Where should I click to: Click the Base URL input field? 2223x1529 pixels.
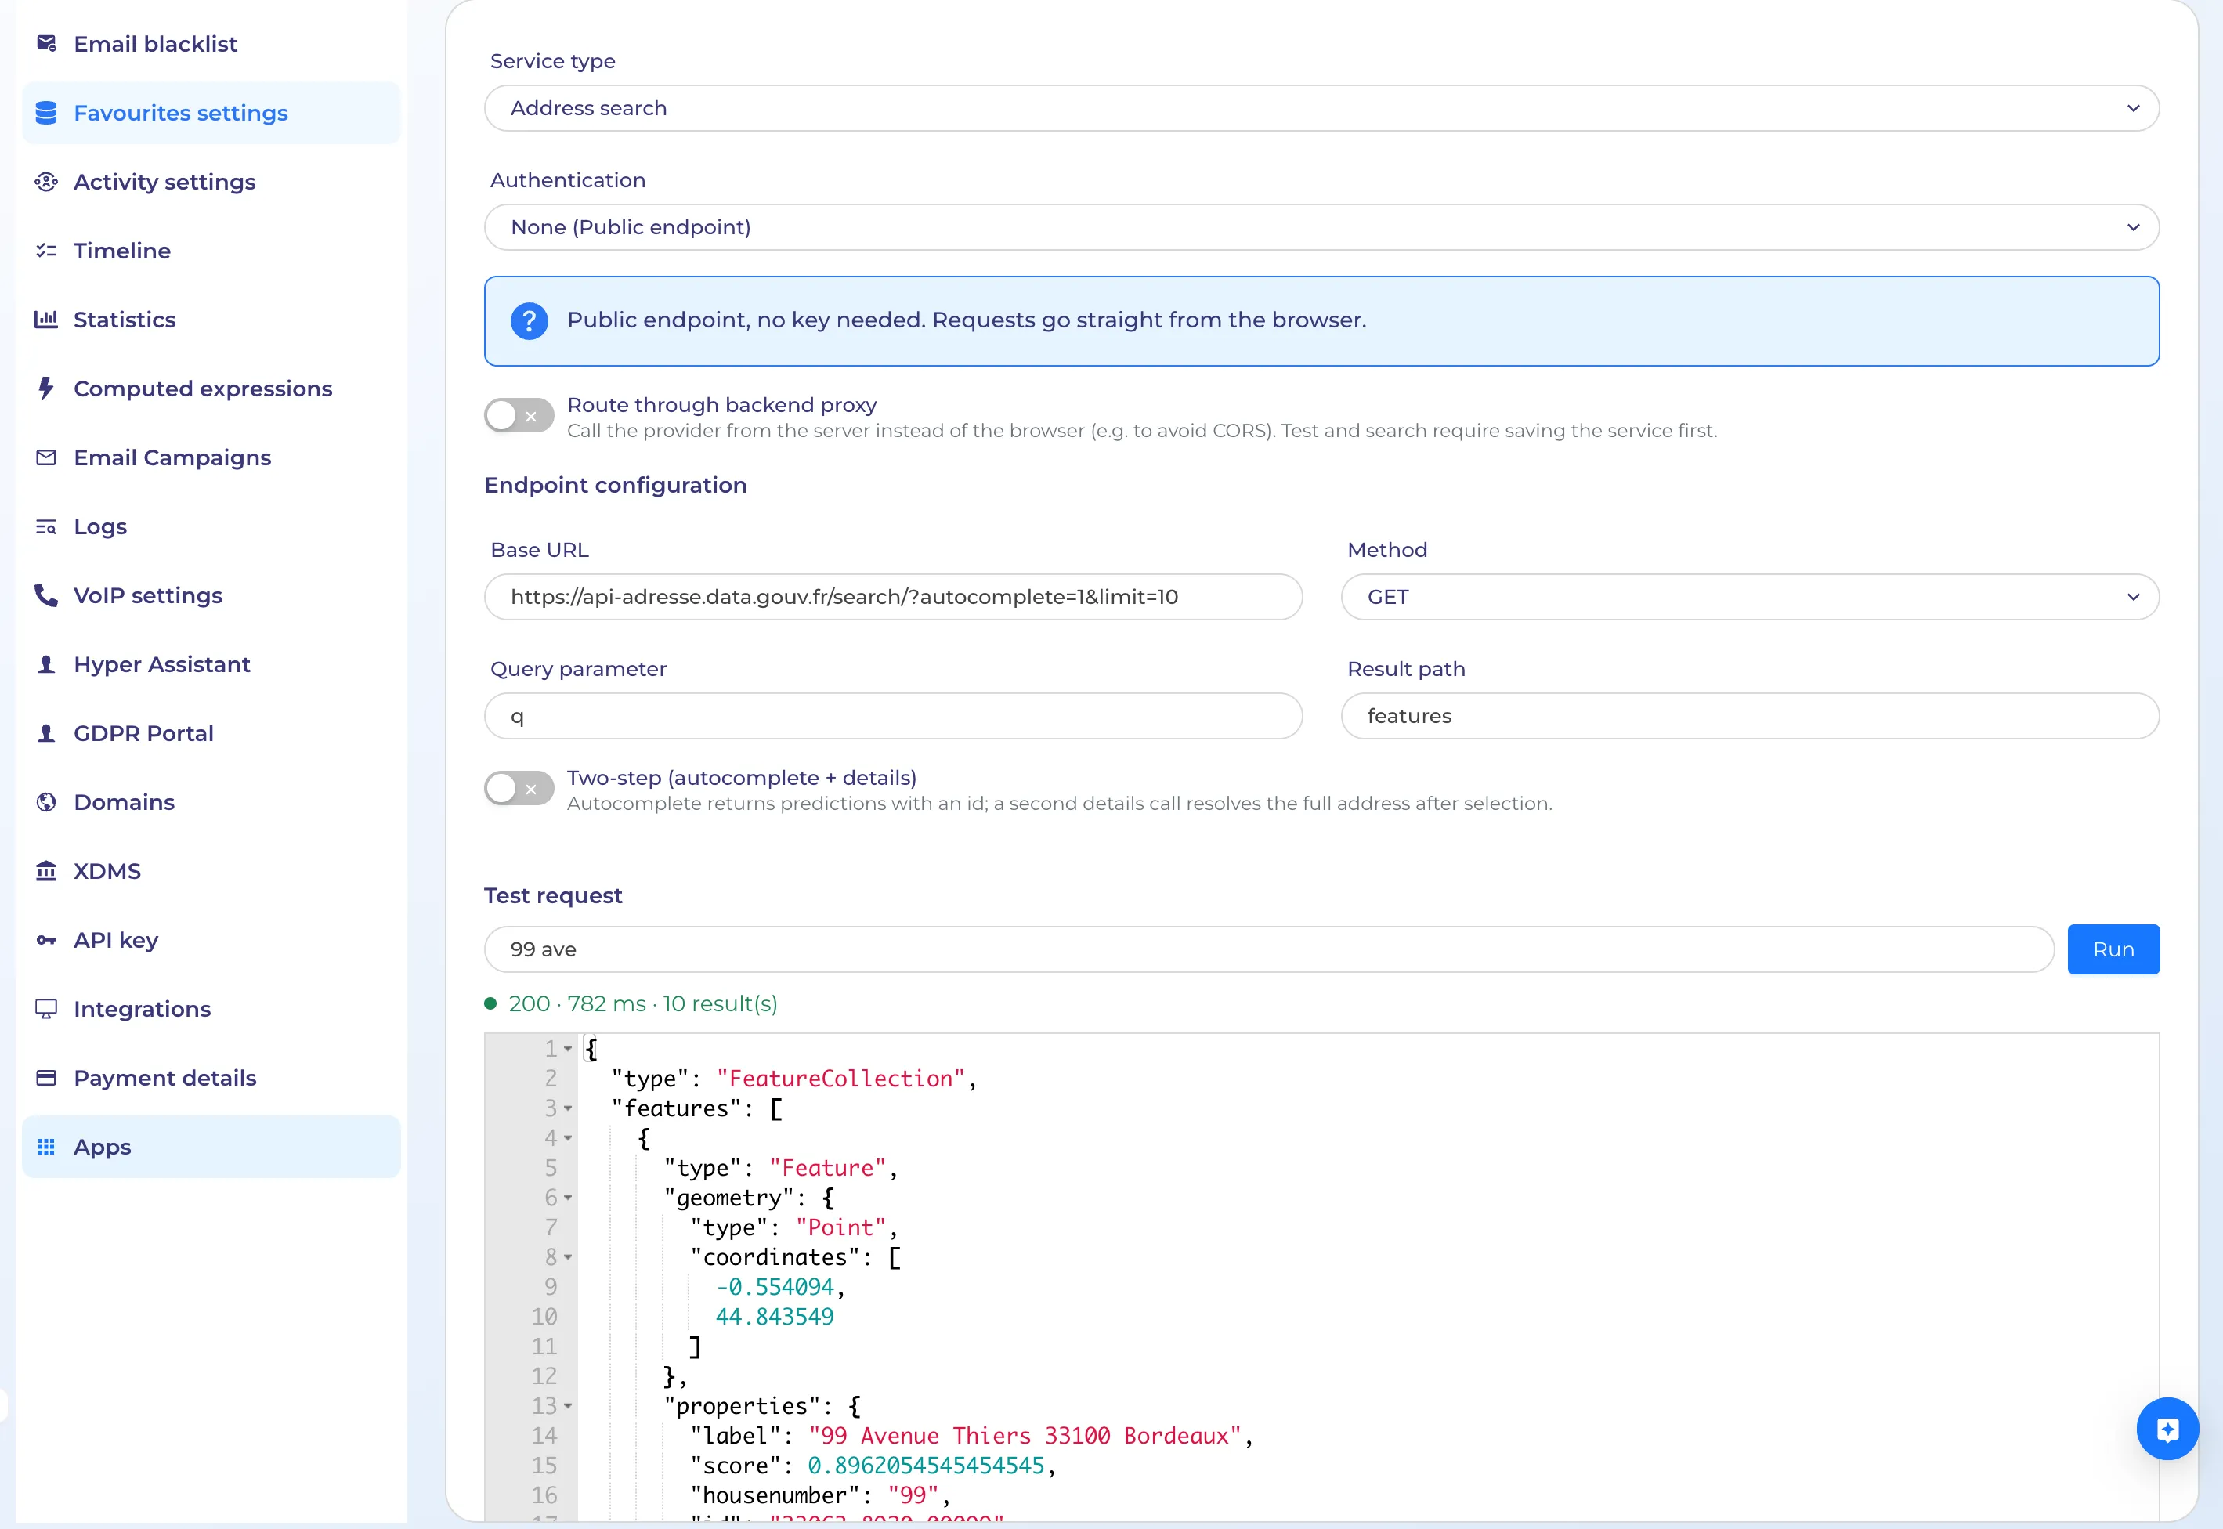pyautogui.click(x=893, y=597)
